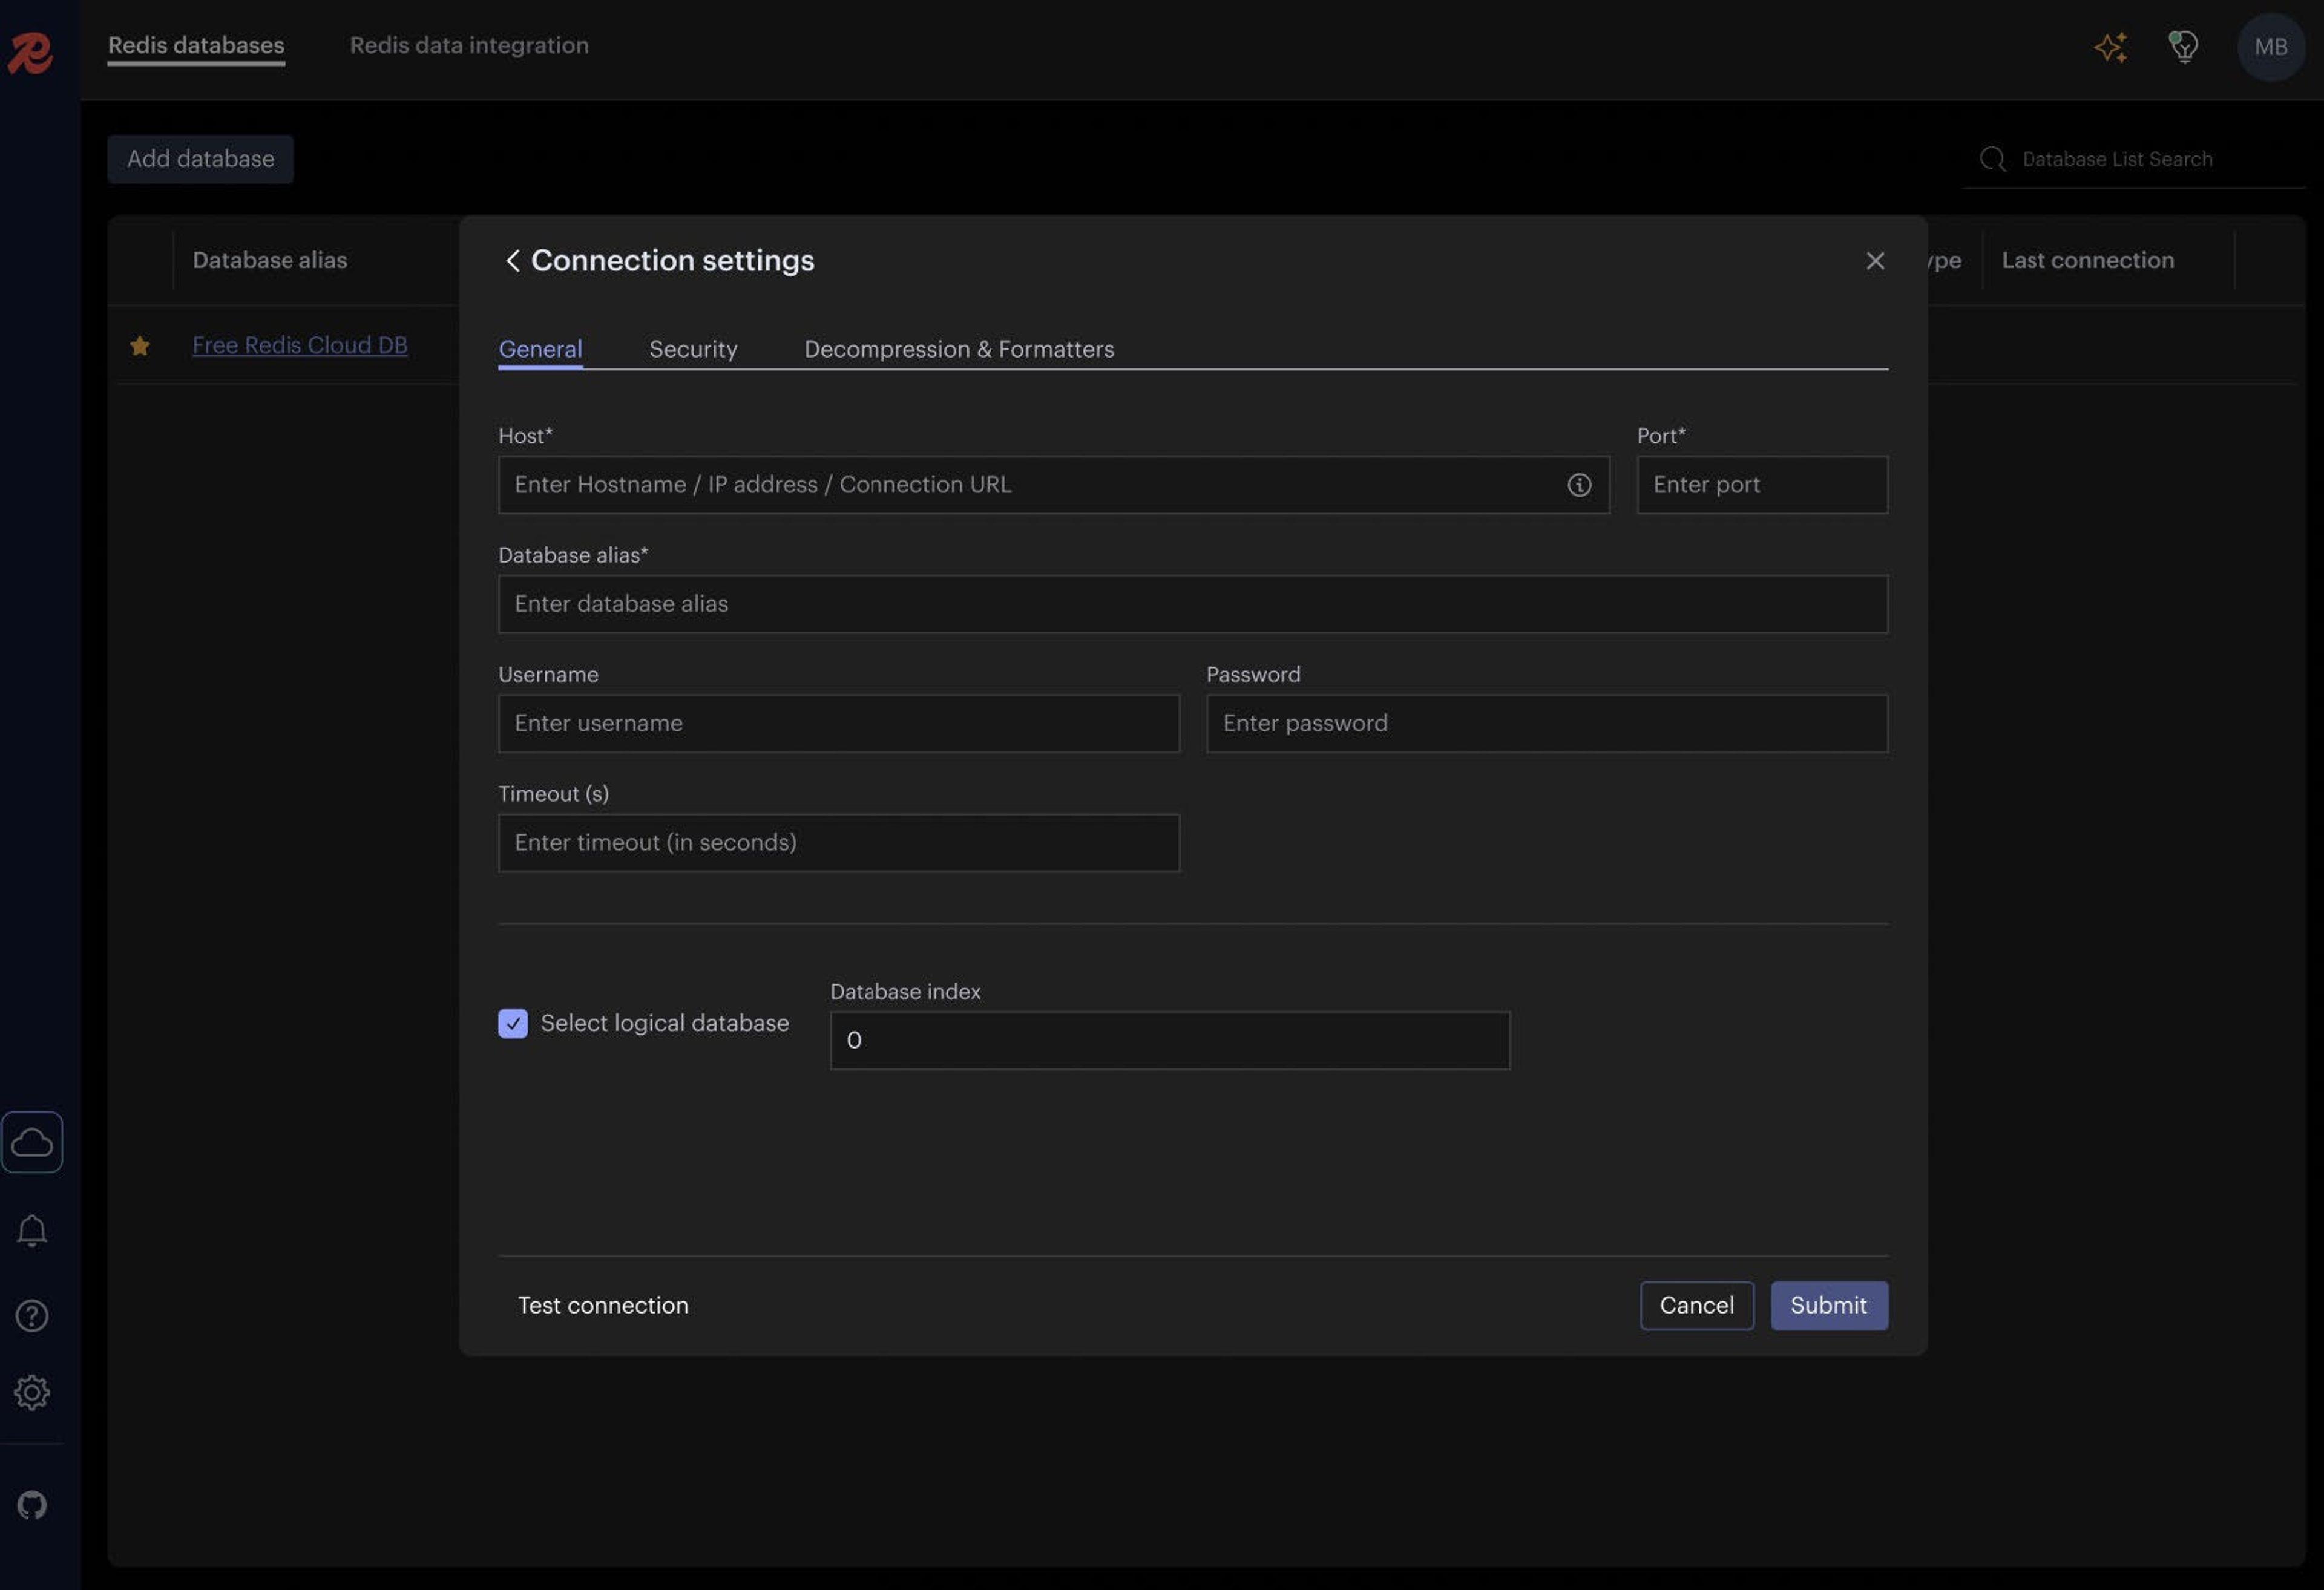Click the Database index input field
This screenshot has height=1590, width=2324.
click(1169, 1040)
